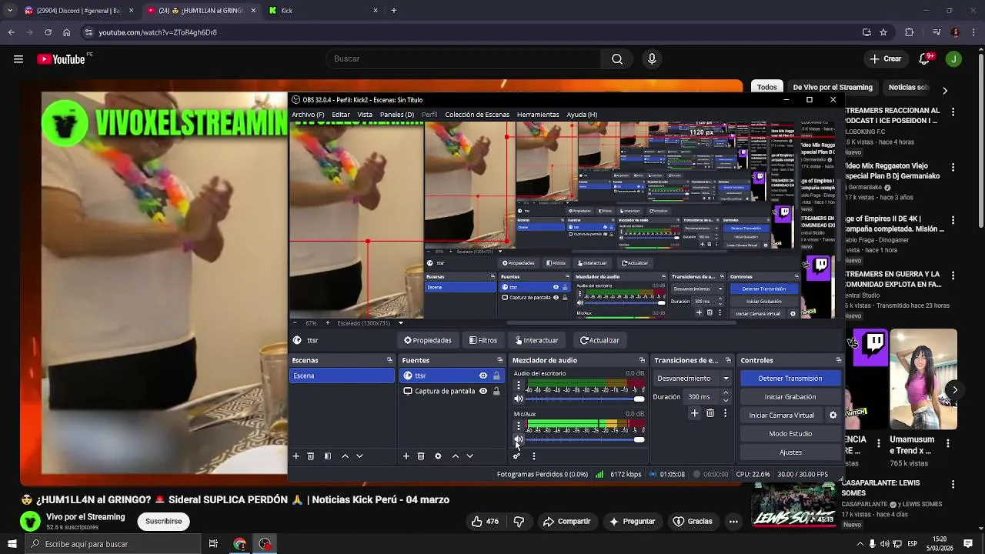Mute the Mic/Aux speaker icon
This screenshot has width=985, height=554.
[x=518, y=439]
